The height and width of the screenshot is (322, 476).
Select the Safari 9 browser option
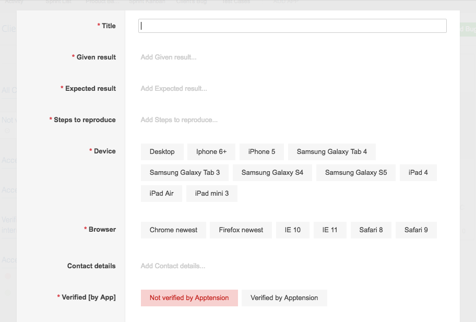coord(416,230)
